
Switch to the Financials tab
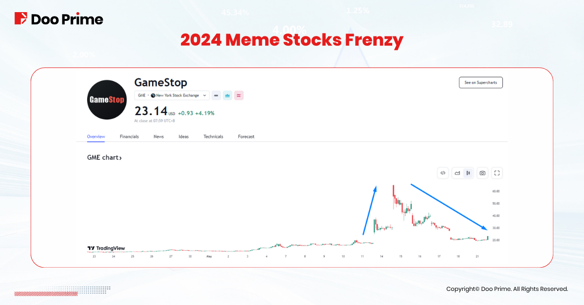coord(129,136)
